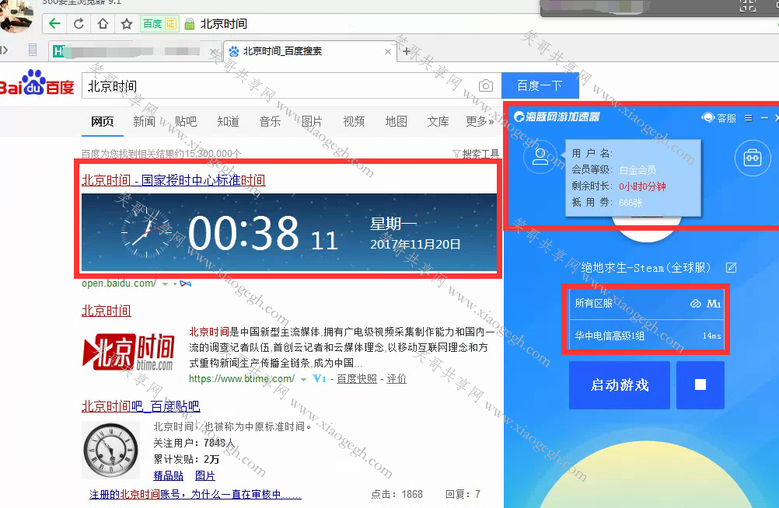Click the mobile phone icon beside tab bar
The width and height of the screenshot is (779, 508).
click(33, 50)
